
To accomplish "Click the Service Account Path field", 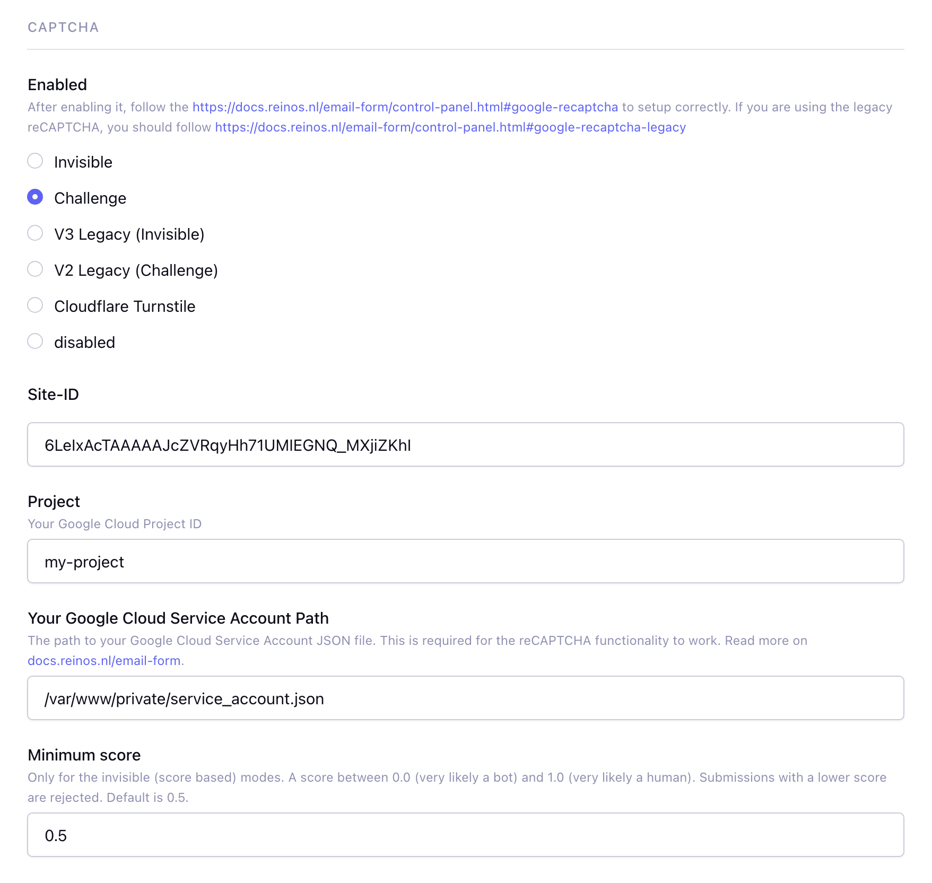I will tap(465, 698).
